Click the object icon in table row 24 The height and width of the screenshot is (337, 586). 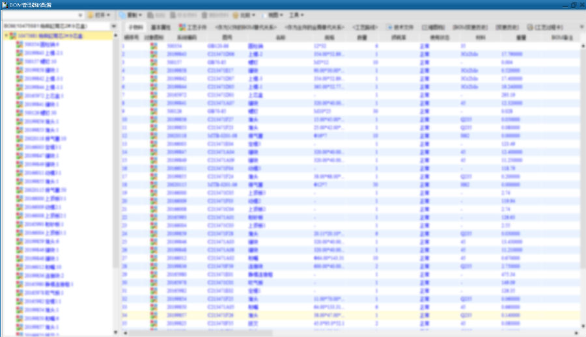154,234
